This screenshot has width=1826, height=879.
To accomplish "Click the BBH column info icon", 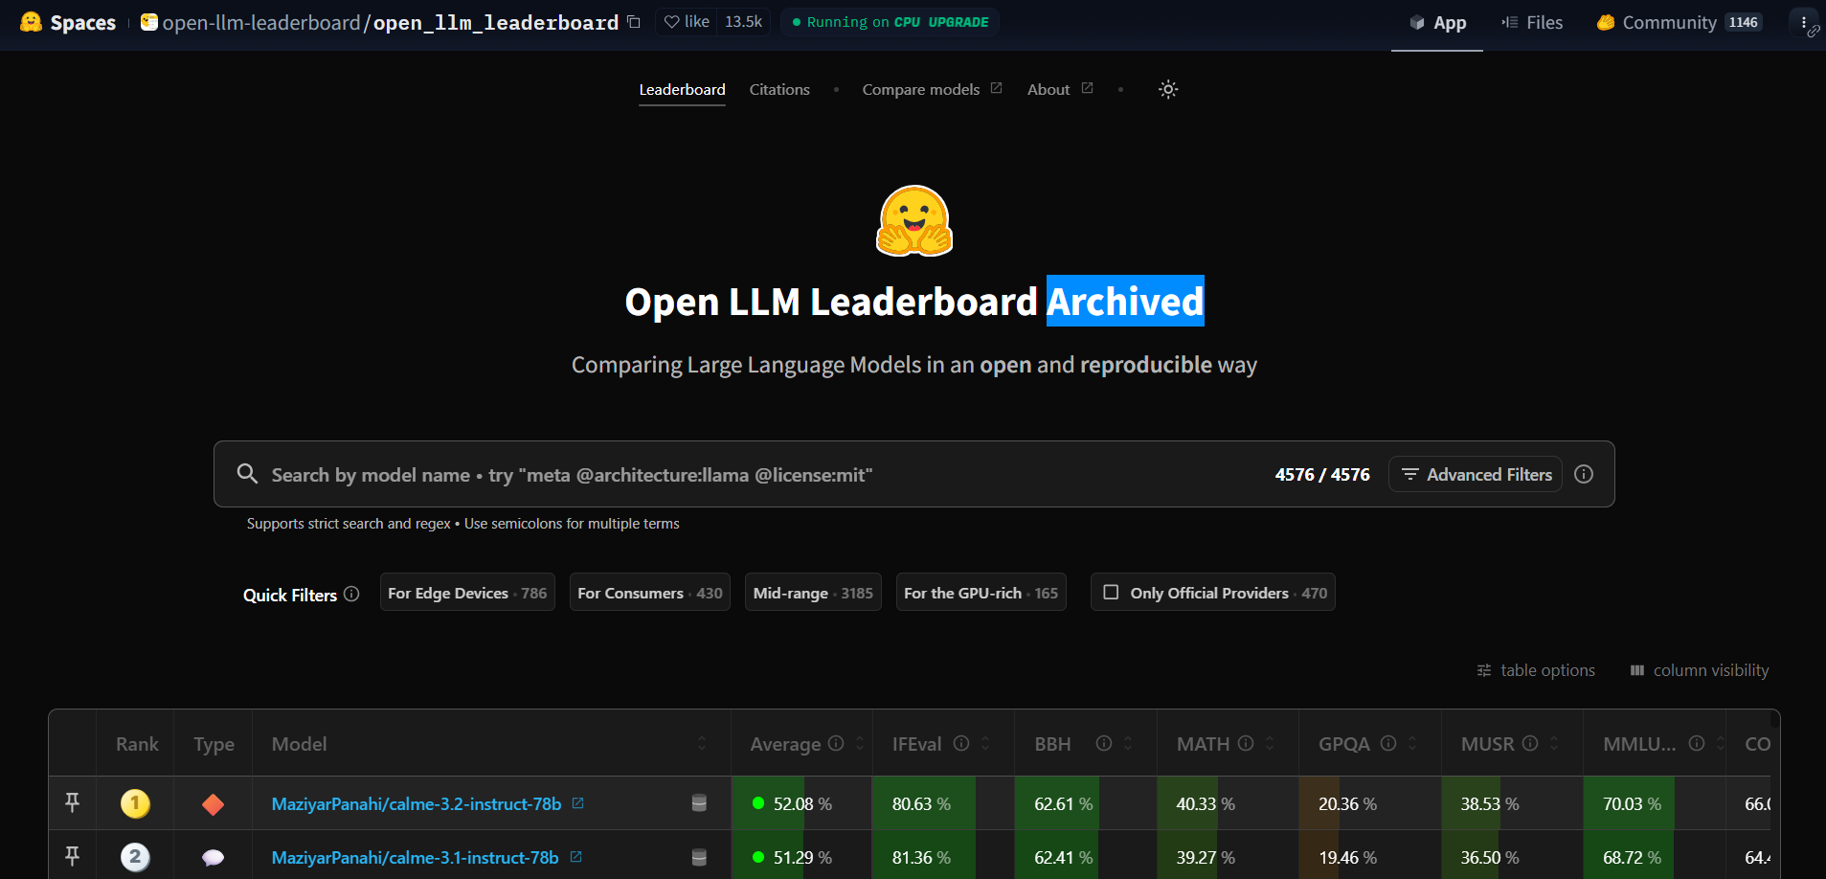I will point(1104,743).
